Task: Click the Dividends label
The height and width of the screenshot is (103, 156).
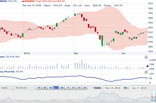Action: point(21,88)
